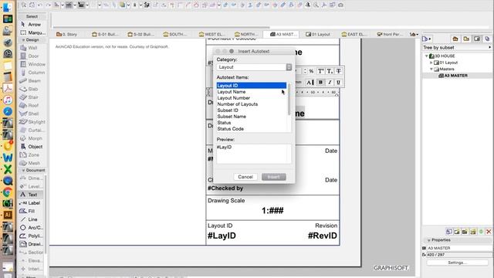Screen dimensions: 494x278
Task: Pick the Polyline tool
Action: pos(32,236)
